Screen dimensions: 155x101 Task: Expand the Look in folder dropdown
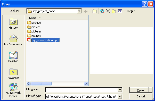click(x=79, y=11)
